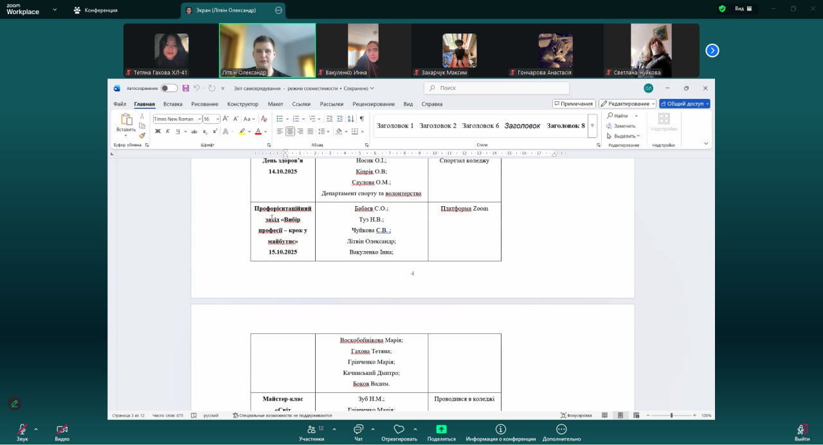Select Вакуленко Инна video thumbnail

(363, 50)
